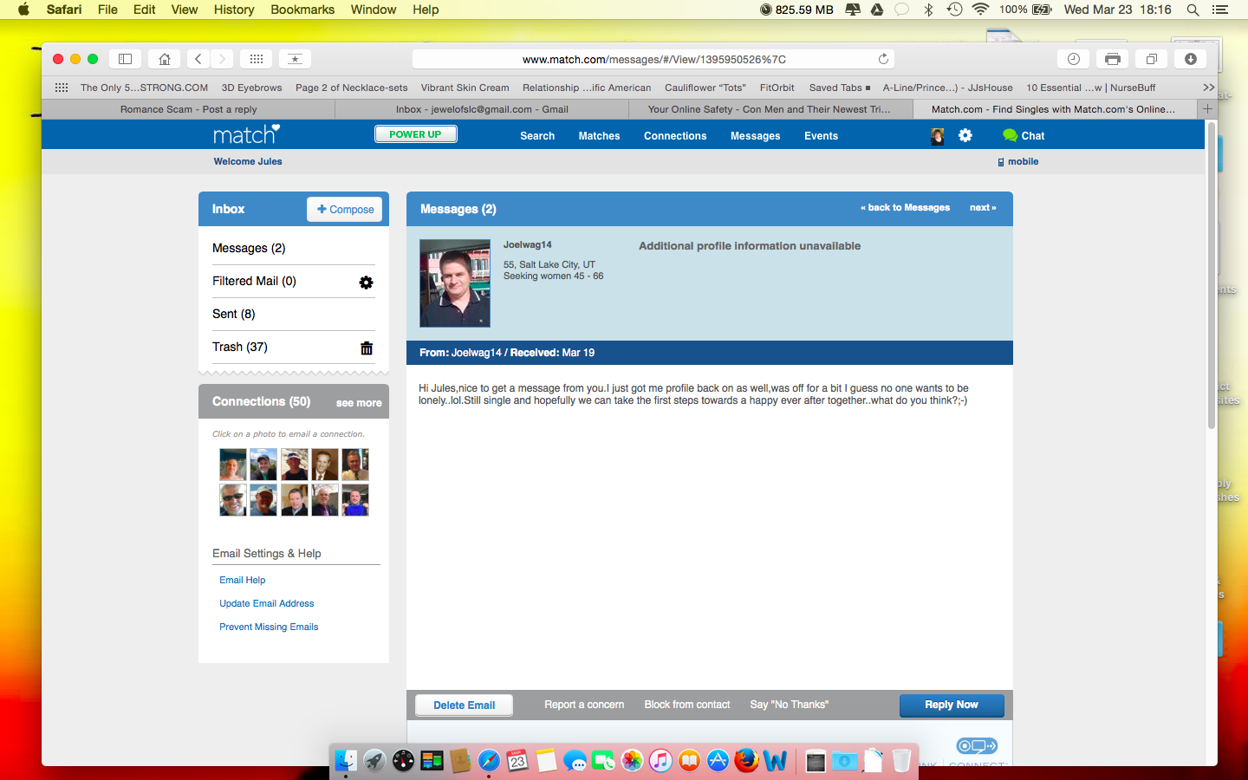The image size is (1248, 780).
Task: Open Spotlight search in menu bar
Action: coord(1193,10)
